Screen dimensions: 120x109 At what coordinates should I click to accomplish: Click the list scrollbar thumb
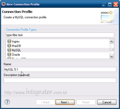point(112,49)
